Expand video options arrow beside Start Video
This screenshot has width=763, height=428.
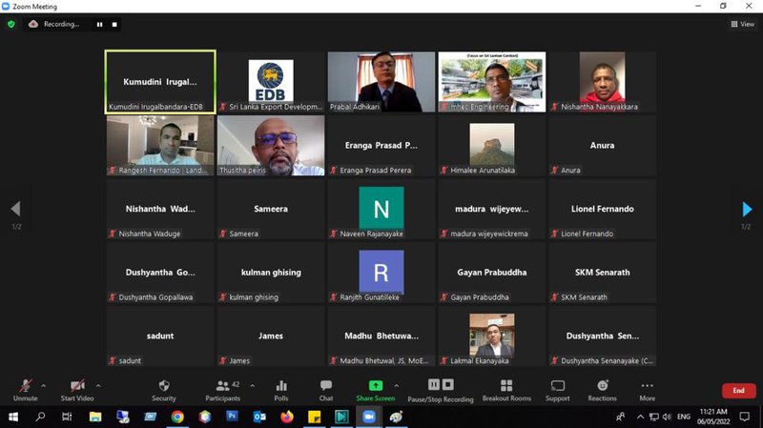[x=98, y=386]
